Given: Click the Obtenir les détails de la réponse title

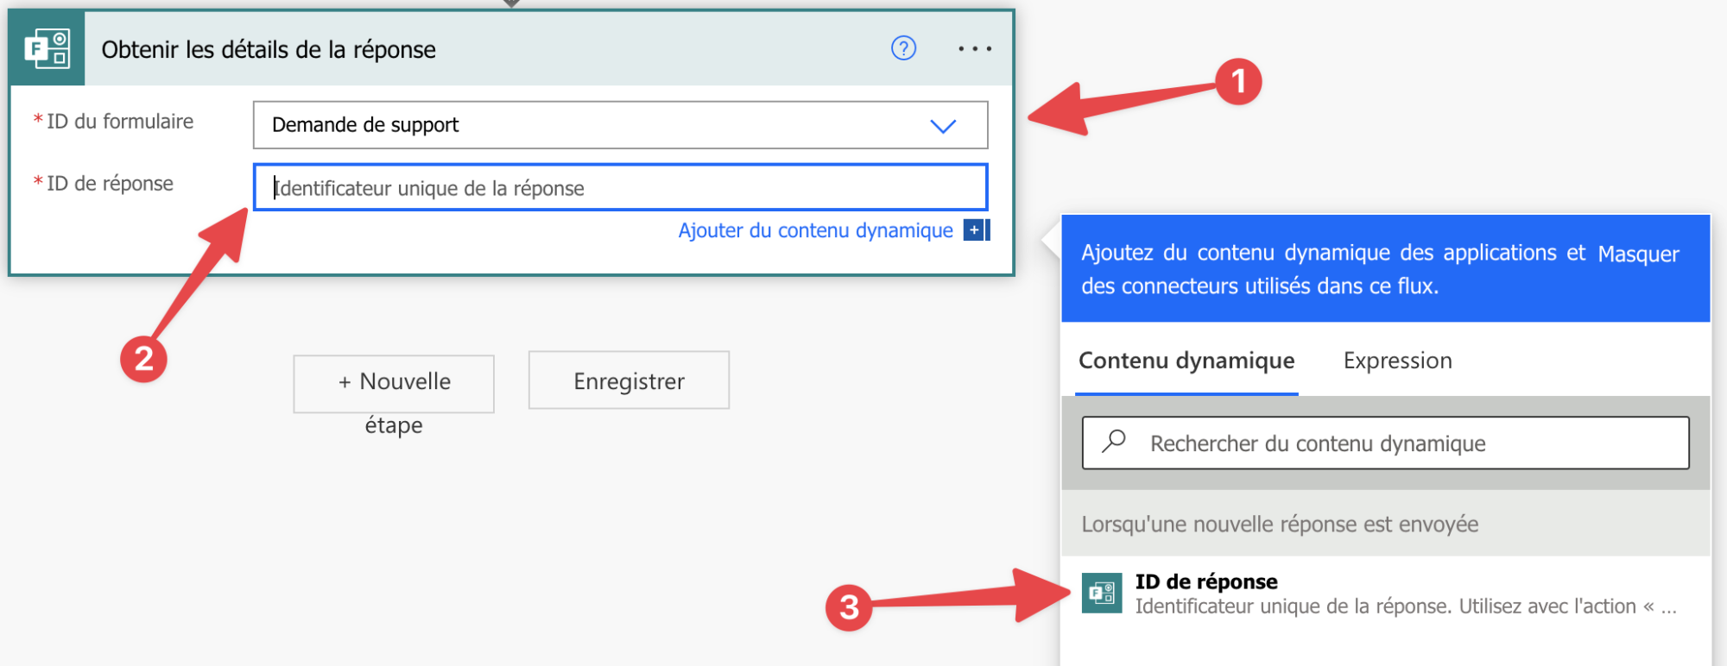Looking at the screenshot, I should point(269,50).
